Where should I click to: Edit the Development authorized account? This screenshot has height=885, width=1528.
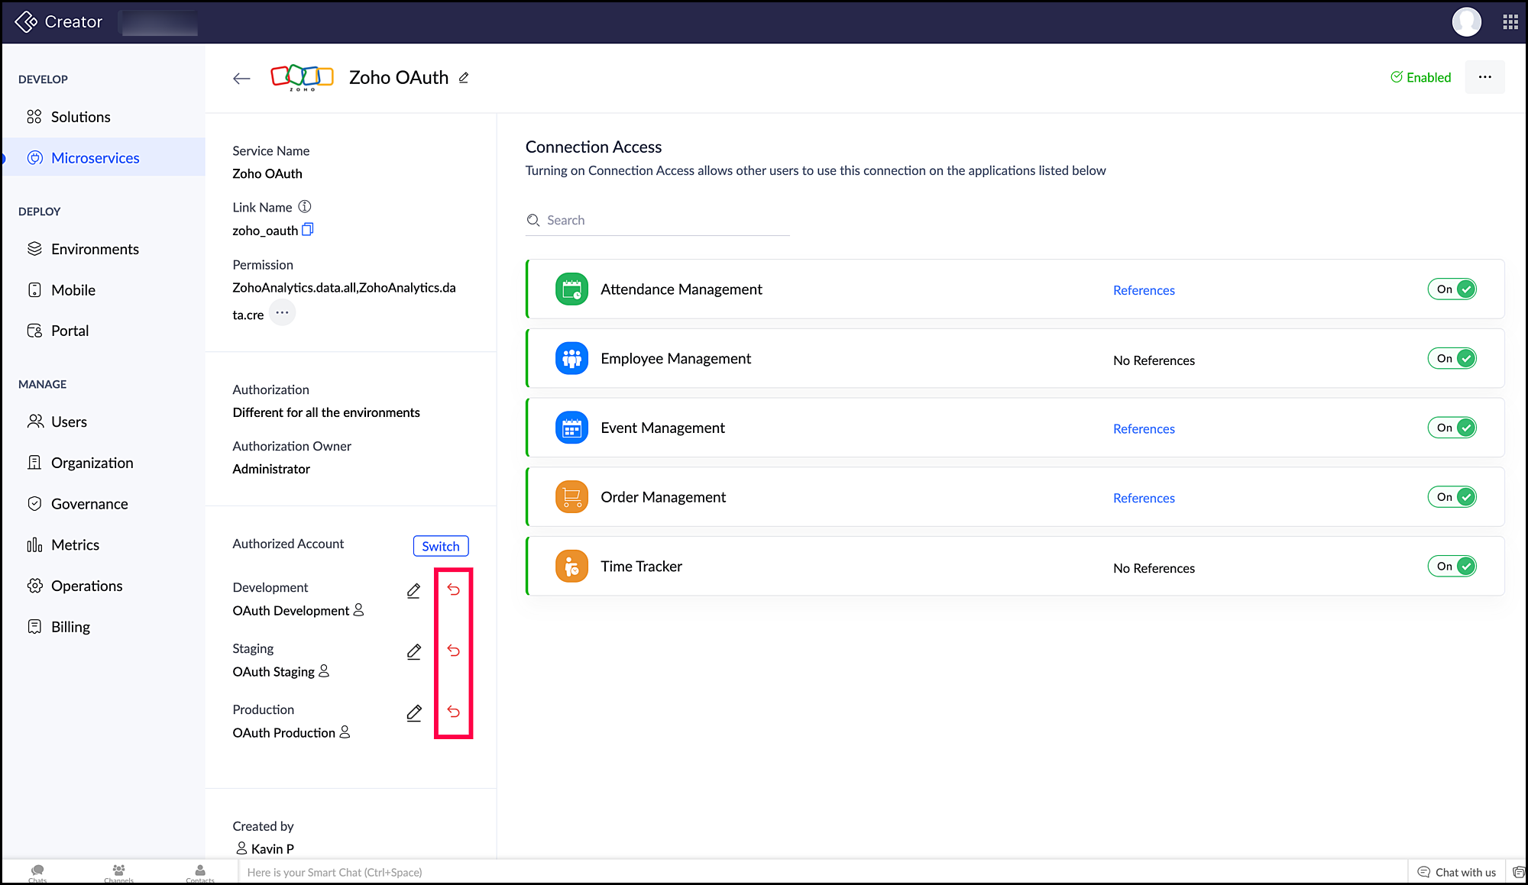coord(413,590)
